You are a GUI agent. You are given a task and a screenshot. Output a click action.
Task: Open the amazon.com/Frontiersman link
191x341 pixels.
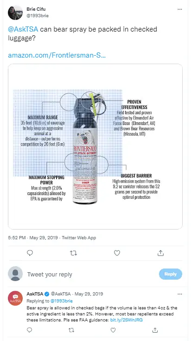point(57,55)
